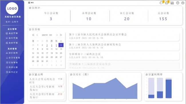Click room 人民大会堂1号新闻发布厅
This screenshot has width=186, height=104.
(46, 88)
